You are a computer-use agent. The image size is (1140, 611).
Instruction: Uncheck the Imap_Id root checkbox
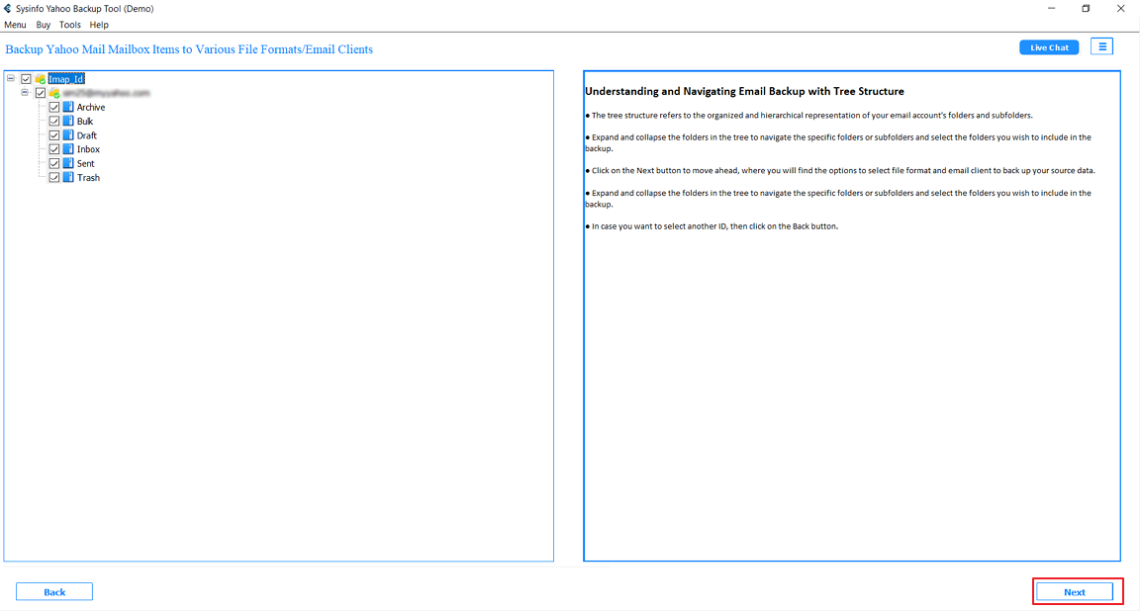[26, 78]
